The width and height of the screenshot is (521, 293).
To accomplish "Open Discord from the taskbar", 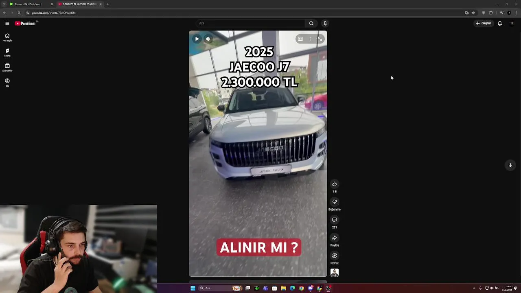I will tap(310, 288).
